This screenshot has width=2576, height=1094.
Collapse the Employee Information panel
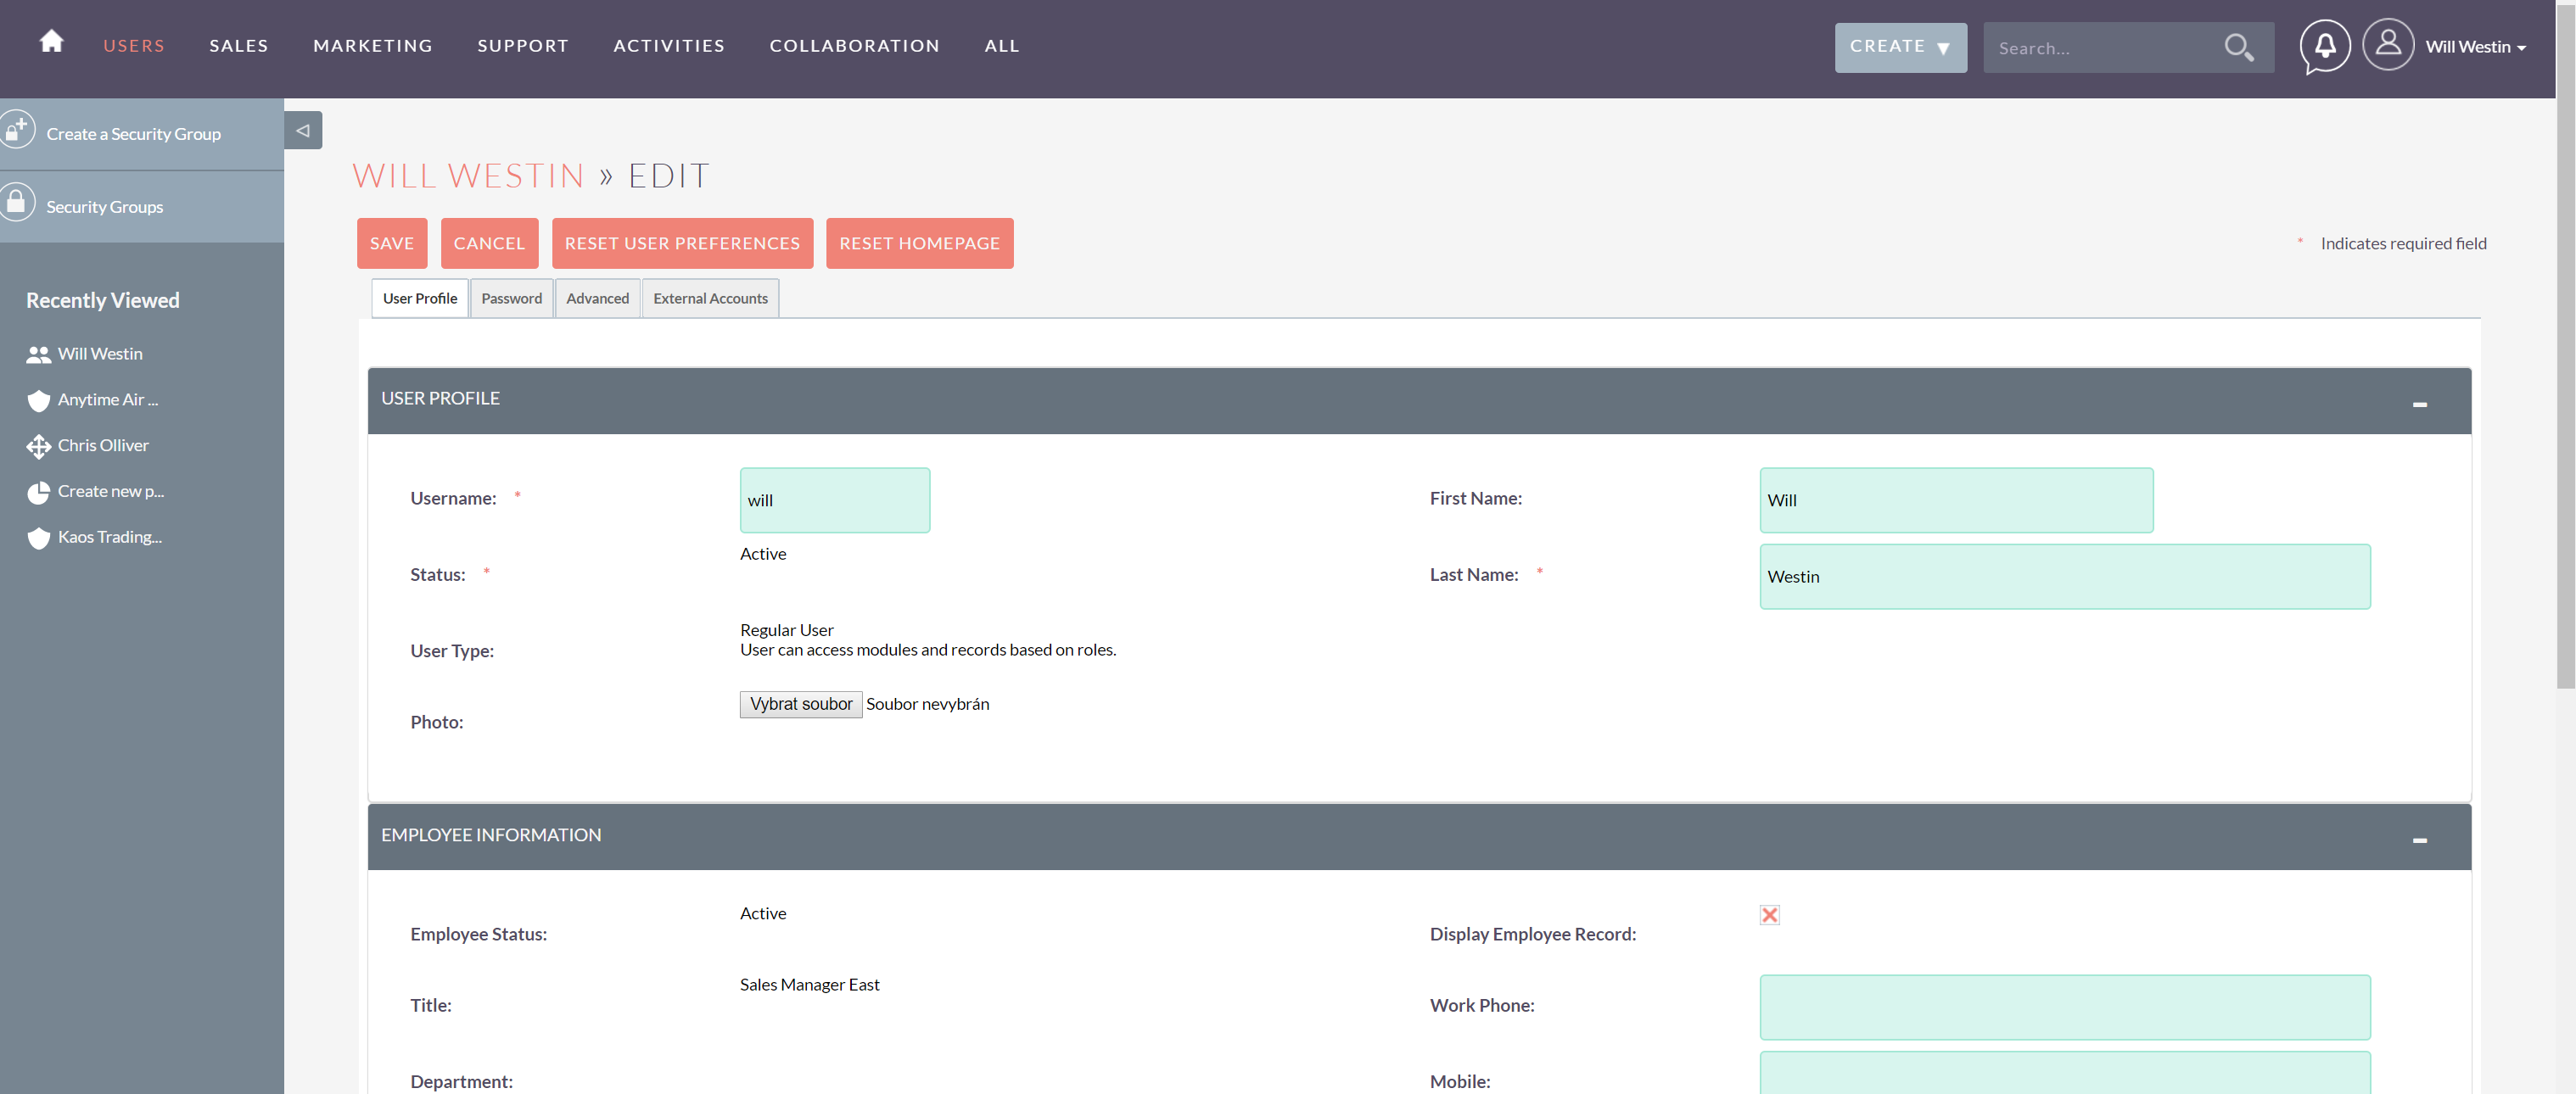tap(2419, 840)
